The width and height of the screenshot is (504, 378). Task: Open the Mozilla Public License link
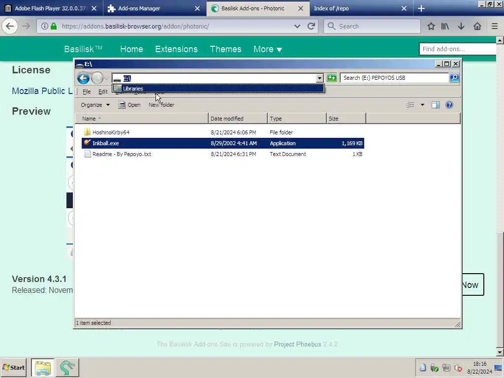pos(42,91)
